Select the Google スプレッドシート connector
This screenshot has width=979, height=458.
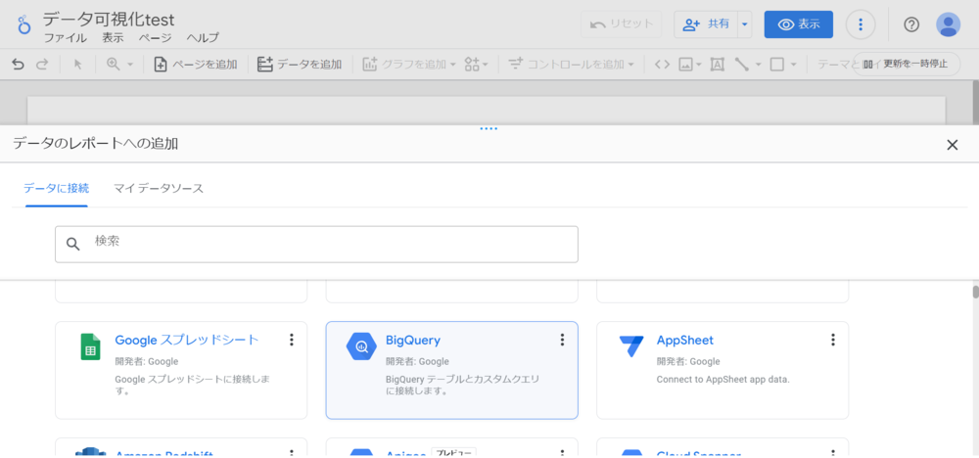[x=181, y=370]
